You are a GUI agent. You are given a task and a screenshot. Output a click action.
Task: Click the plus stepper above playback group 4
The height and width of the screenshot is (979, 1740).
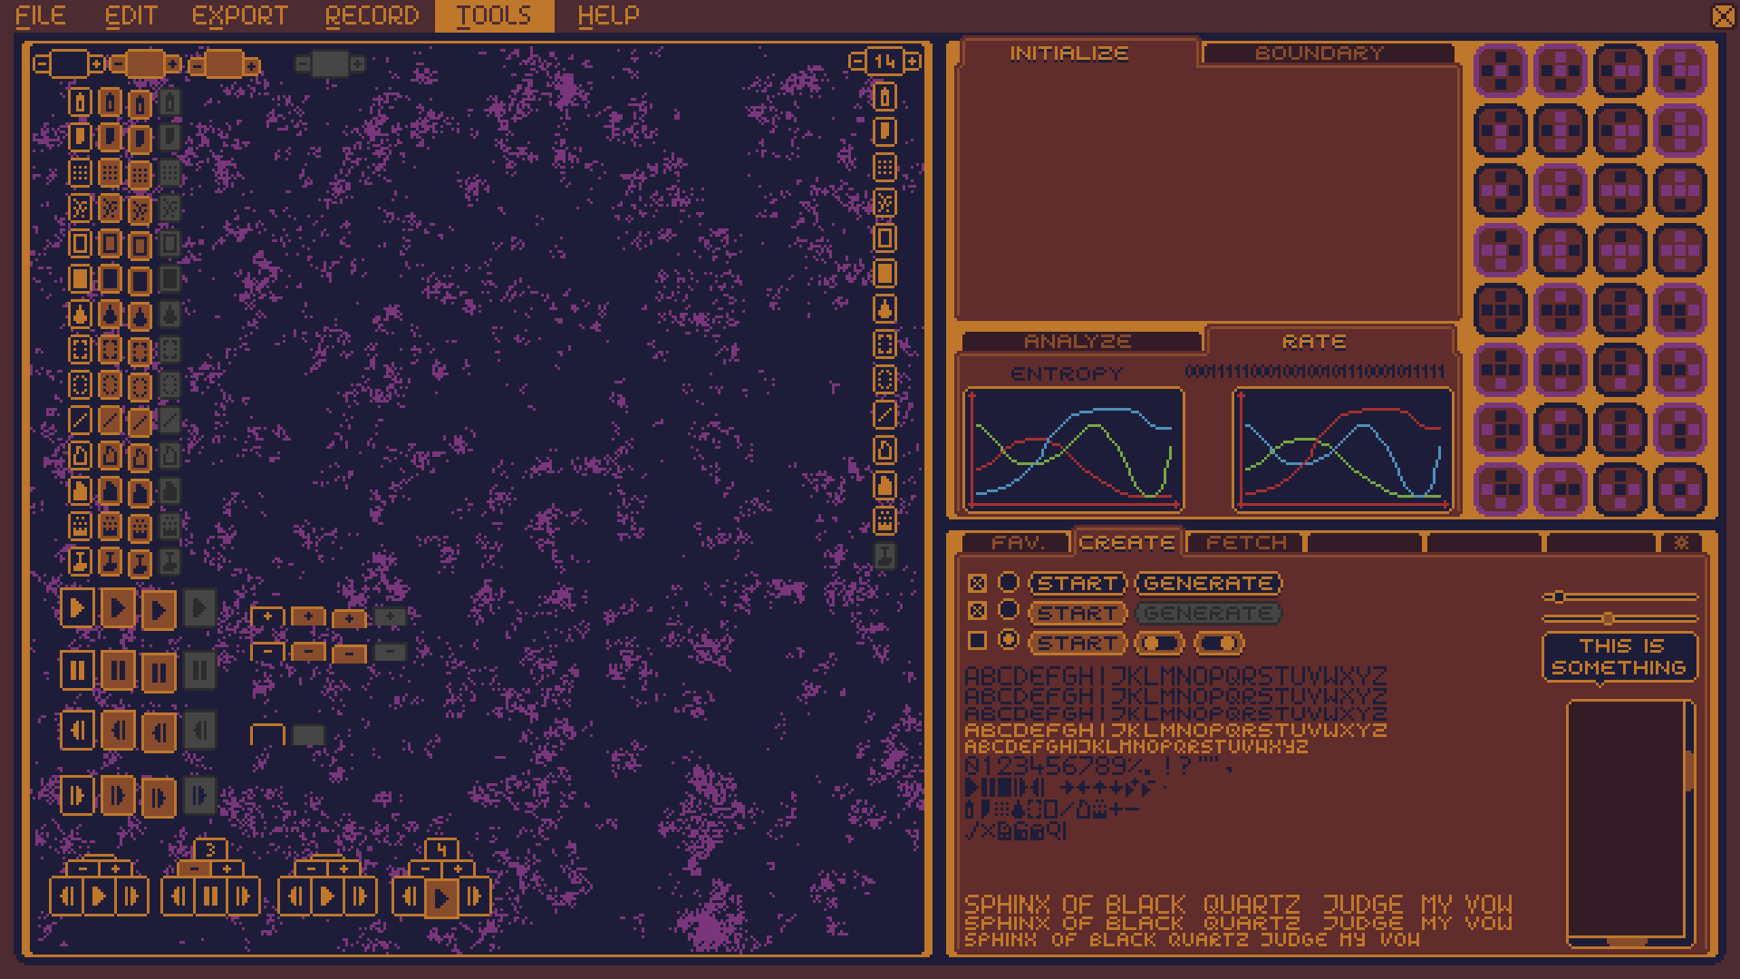(x=459, y=868)
